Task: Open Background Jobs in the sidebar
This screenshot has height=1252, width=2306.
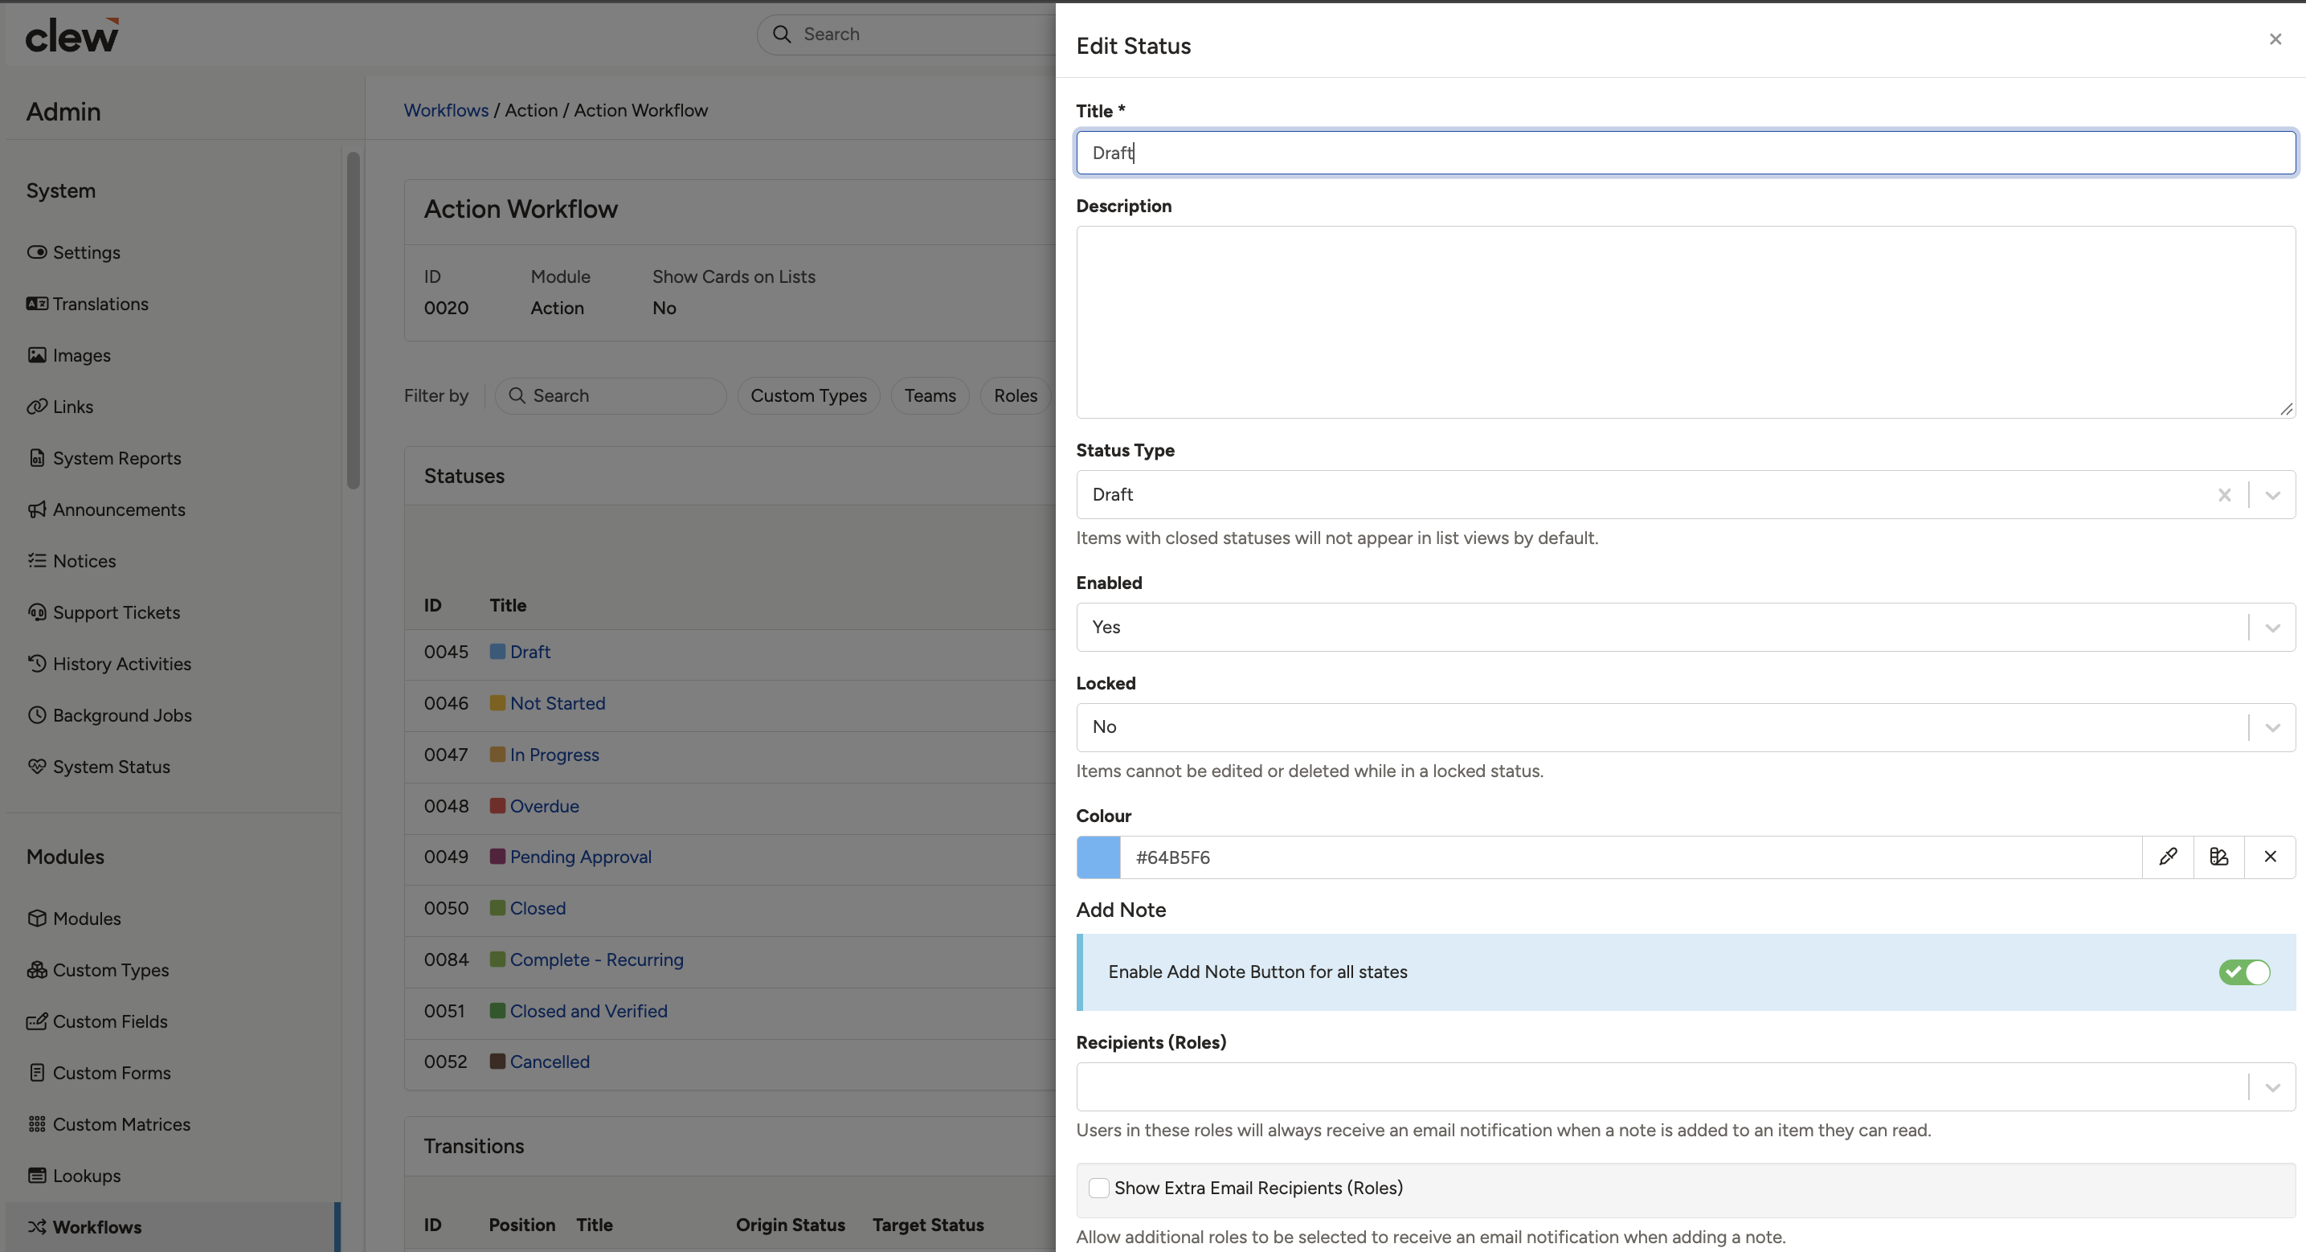Action: (x=109, y=715)
